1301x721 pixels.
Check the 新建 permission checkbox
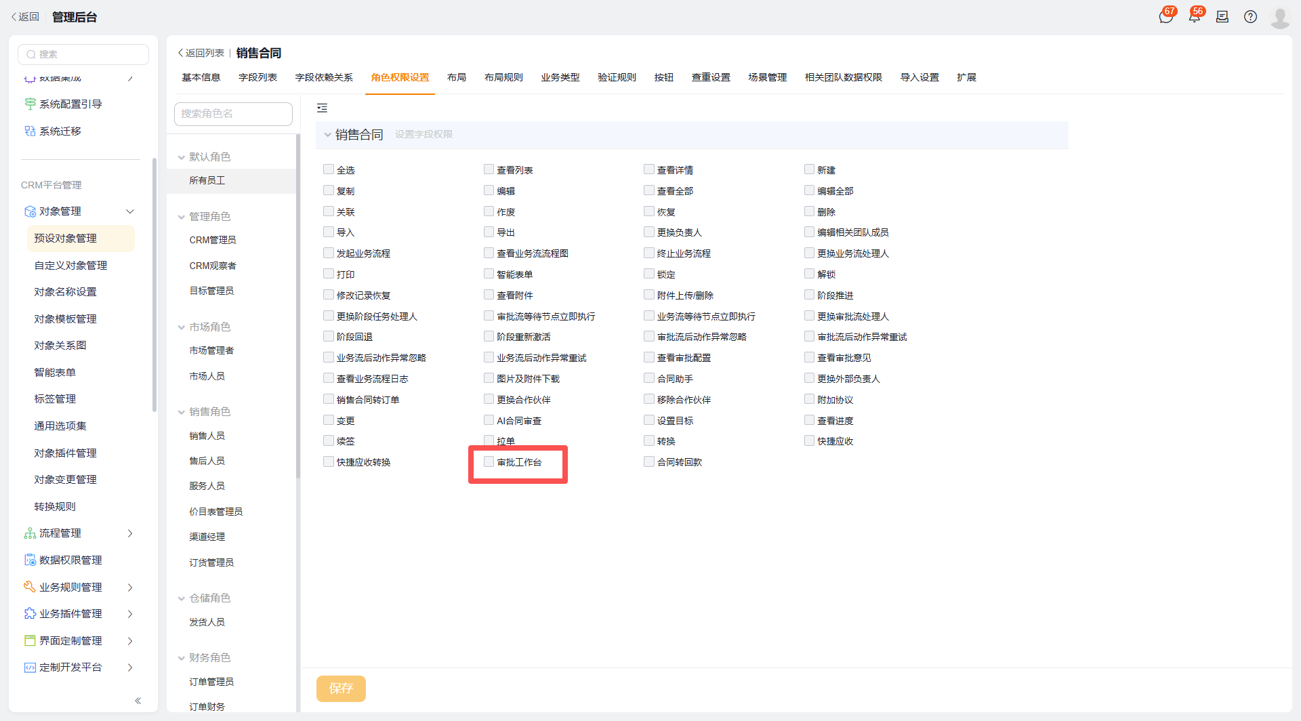(x=809, y=169)
